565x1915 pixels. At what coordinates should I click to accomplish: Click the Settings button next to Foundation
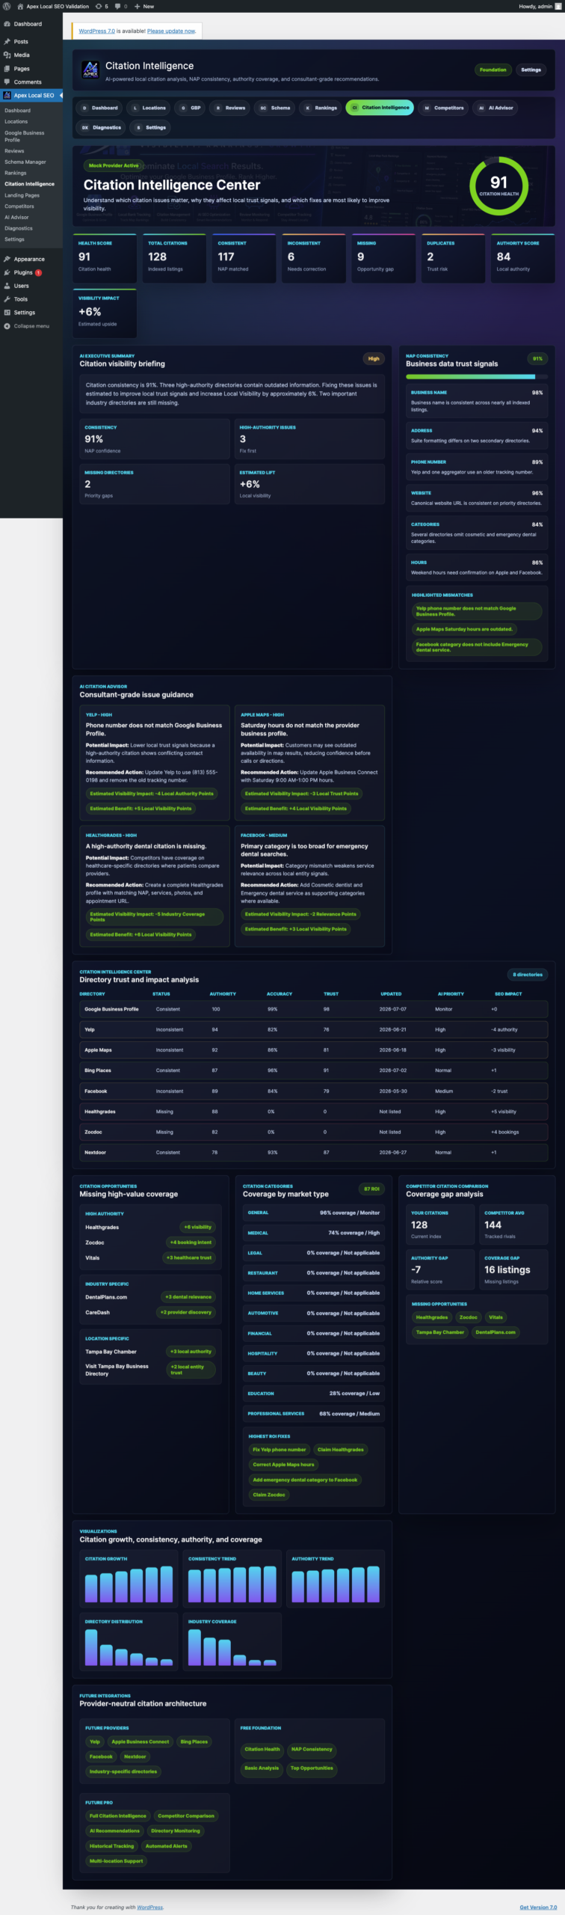(x=531, y=70)
